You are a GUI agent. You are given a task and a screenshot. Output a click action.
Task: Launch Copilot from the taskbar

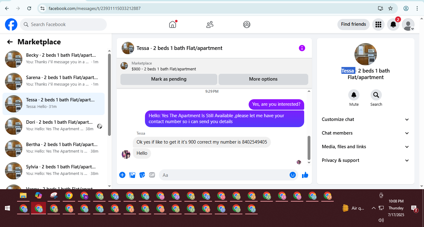(38, 196)
